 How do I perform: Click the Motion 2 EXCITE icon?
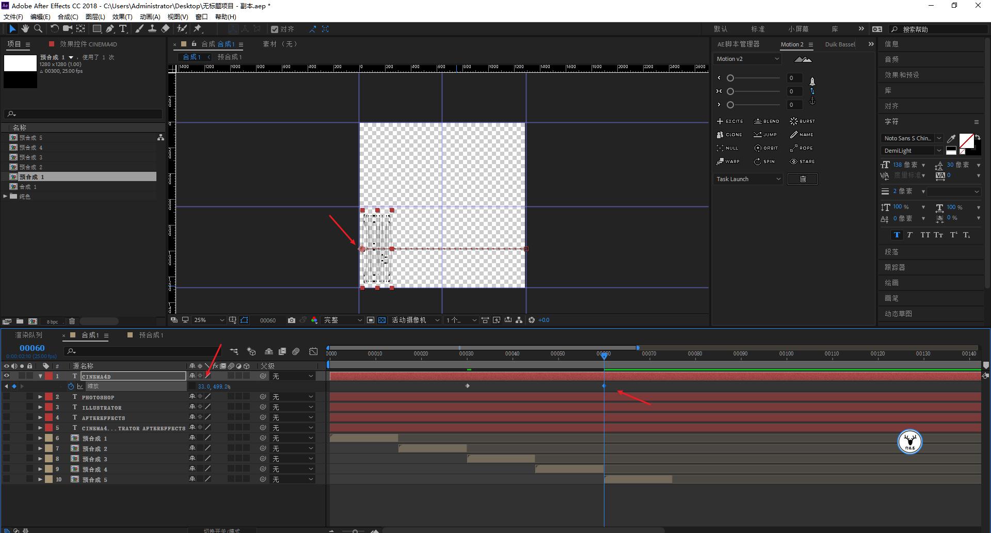(x=721, y=121)
